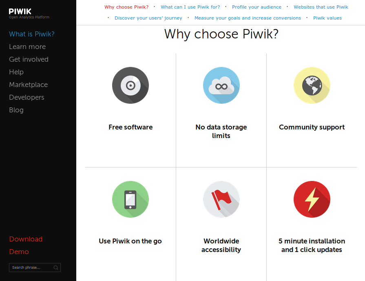Image resolution: width=365 pixels, height=281 pixels.
Task: Open Profile your audience link
Action: (257, 7)
